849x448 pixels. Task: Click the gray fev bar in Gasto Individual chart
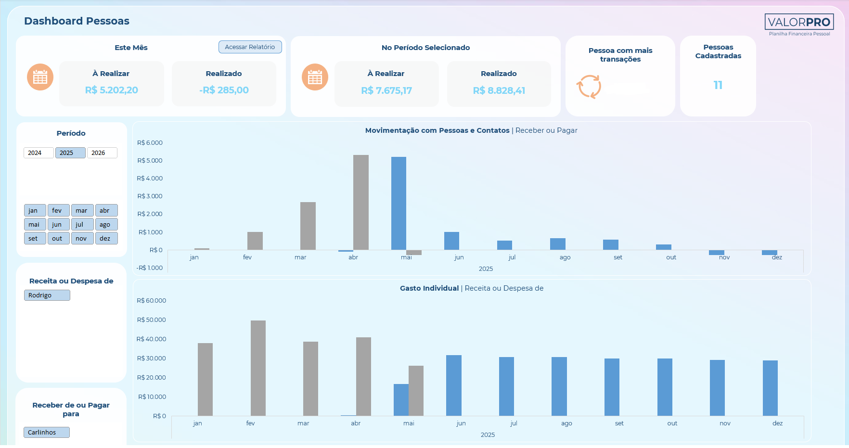click(258, 368)
